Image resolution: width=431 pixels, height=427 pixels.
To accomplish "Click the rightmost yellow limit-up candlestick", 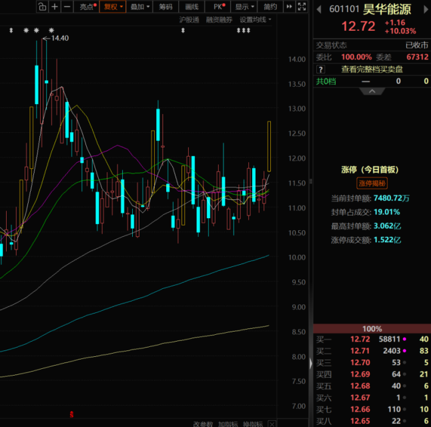I will (x=269, y=146).
